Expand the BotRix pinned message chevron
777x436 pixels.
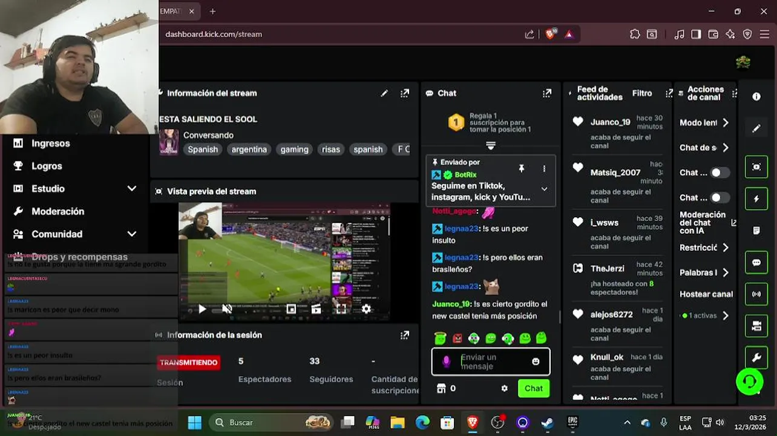tap(544, 189)
